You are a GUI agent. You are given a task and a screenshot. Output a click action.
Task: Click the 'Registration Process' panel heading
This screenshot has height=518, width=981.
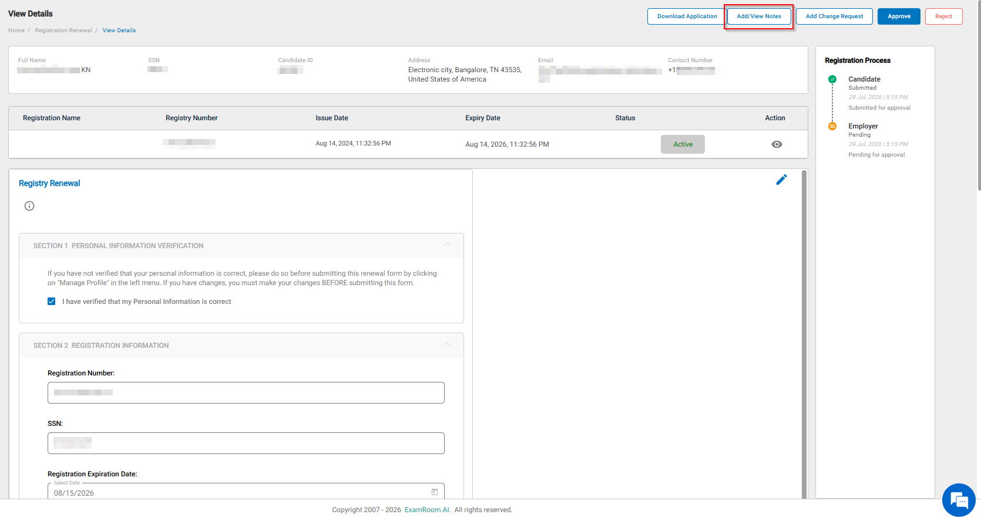point(858,60)
